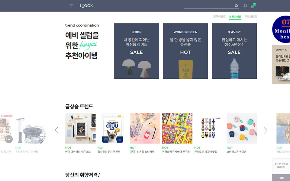Open the LEXON mushroom light SALE card
290x181 pixels.
coord(137,51)
